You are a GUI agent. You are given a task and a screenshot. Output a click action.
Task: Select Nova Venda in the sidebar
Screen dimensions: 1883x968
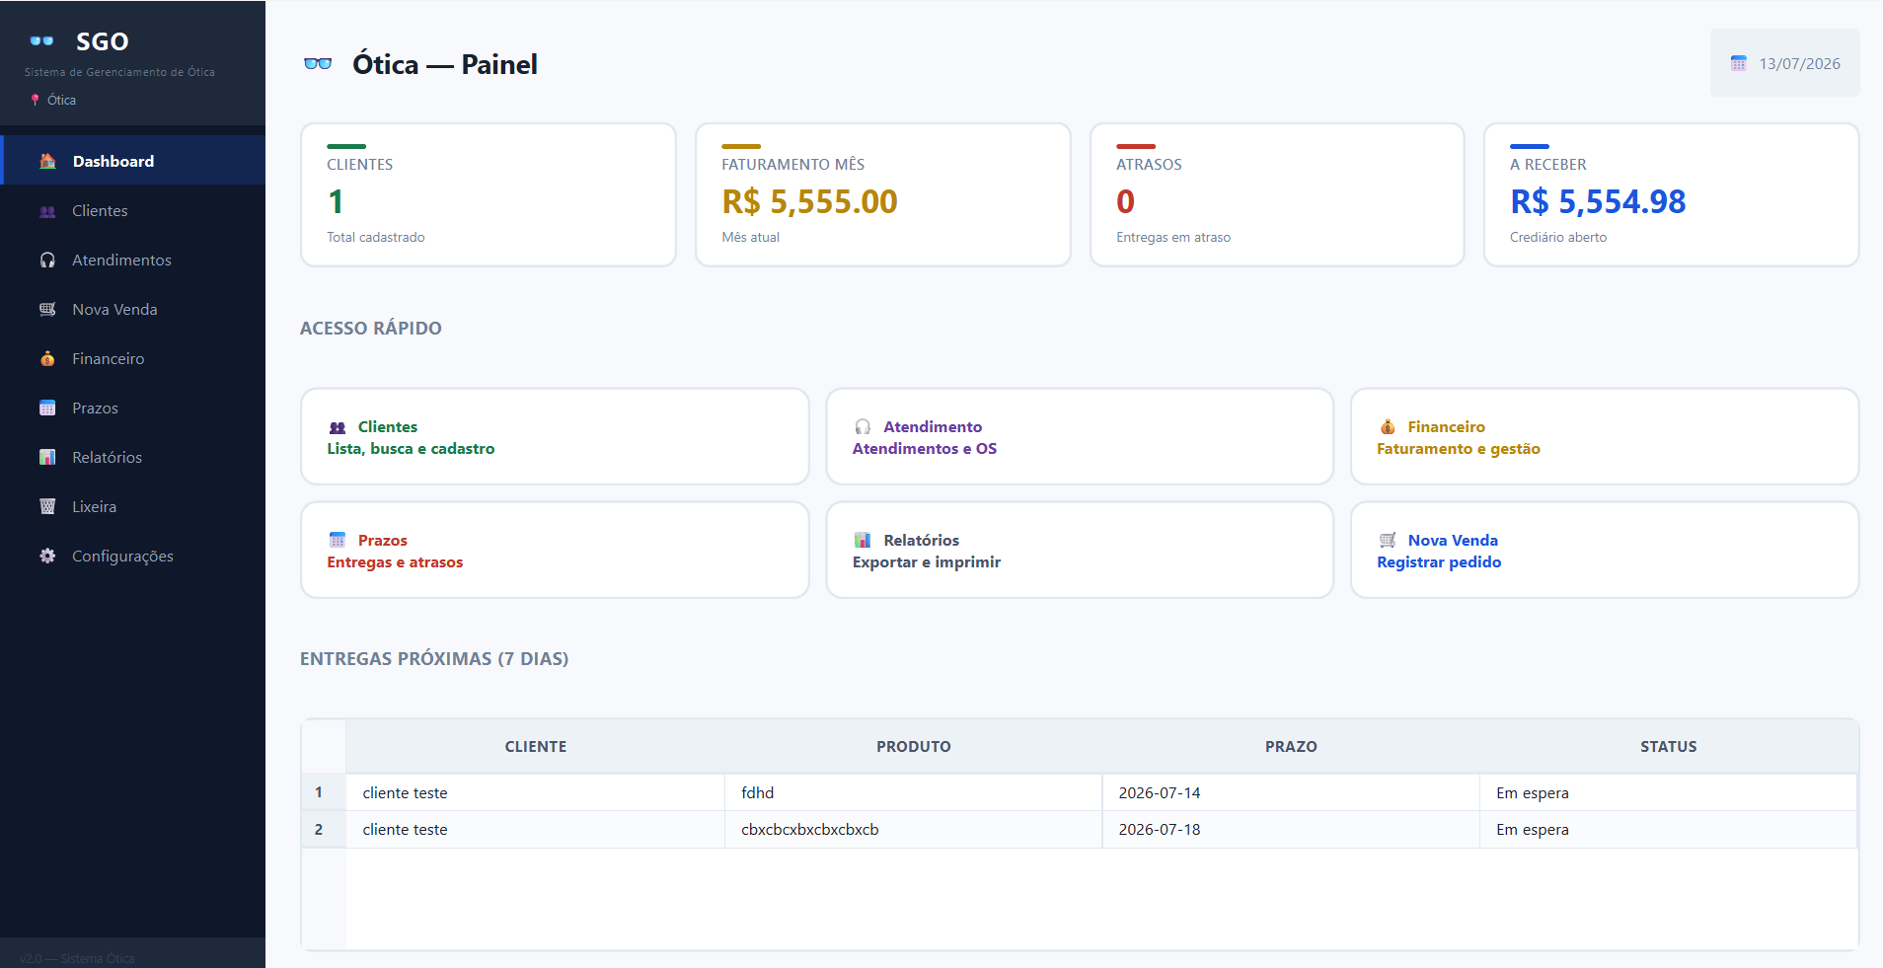[134, 309]
